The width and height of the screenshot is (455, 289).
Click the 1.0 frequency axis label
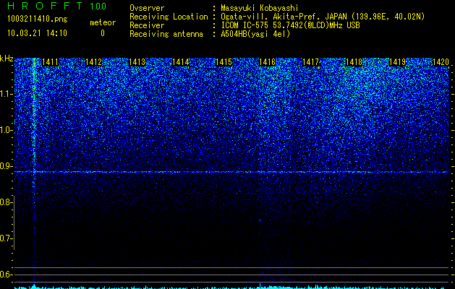(x=6, y=130)
